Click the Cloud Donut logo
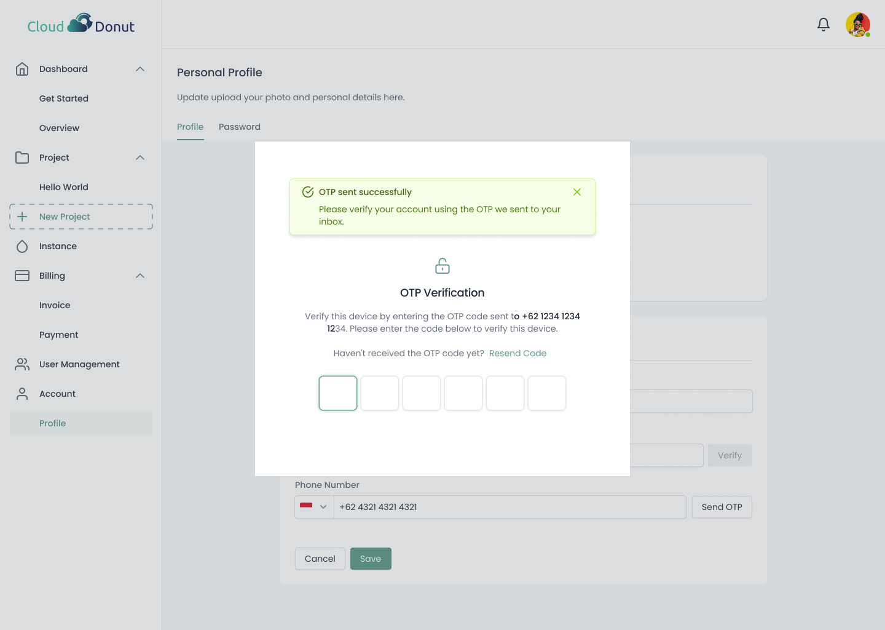The width and height of the screenshot is (885, 630). pyautogui.click(x=81, y=25)
